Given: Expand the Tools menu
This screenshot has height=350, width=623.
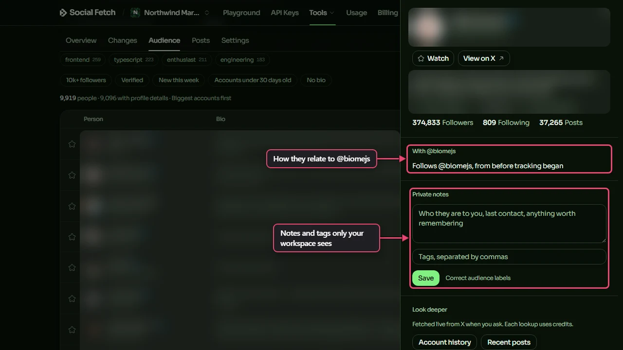Looking at the screenshot, I should click(322, 13).
